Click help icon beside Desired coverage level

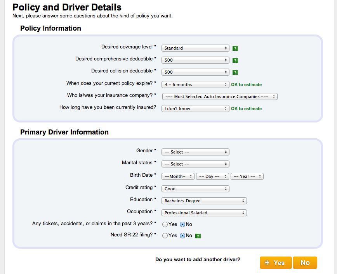[235, 48]
